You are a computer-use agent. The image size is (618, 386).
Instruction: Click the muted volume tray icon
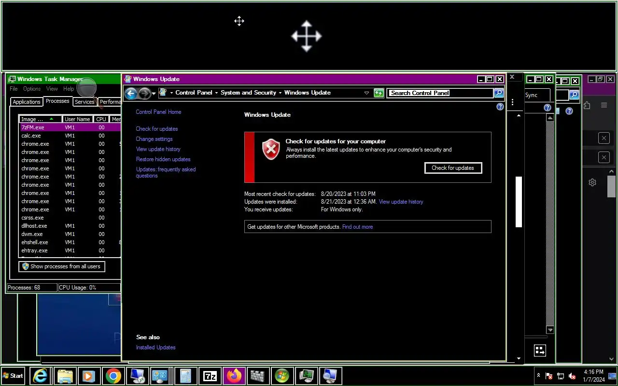572,376
